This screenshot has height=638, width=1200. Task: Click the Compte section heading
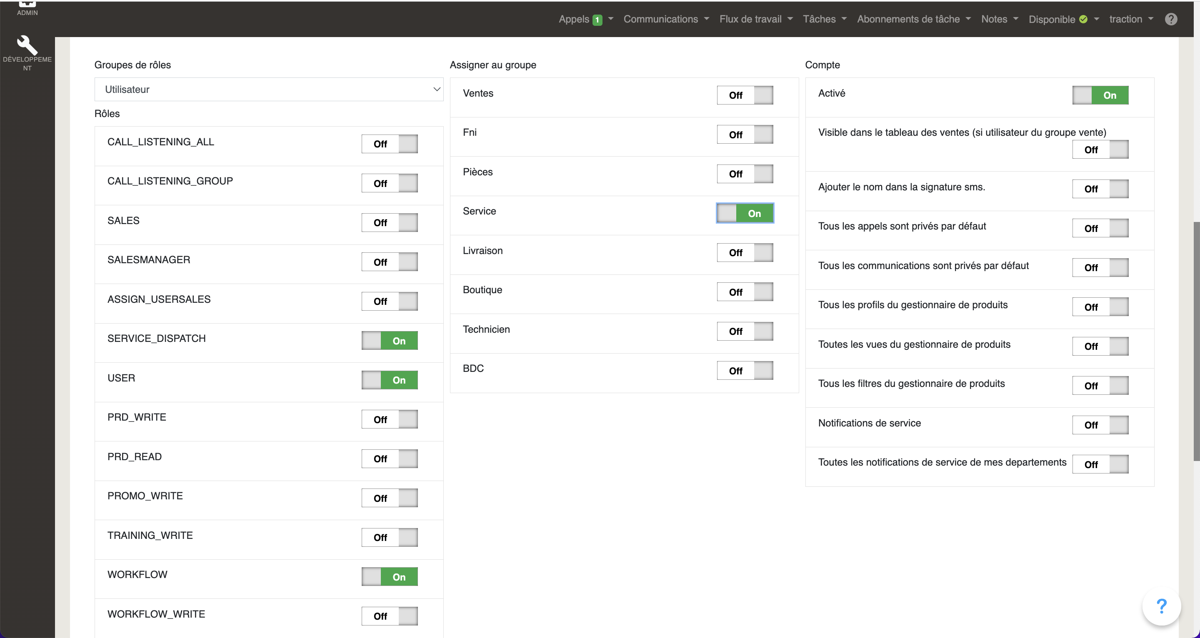pyautogui.click(x=822, y=65)
